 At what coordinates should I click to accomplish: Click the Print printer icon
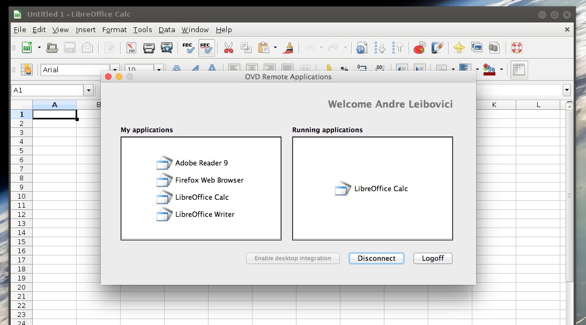pos(149,48)
